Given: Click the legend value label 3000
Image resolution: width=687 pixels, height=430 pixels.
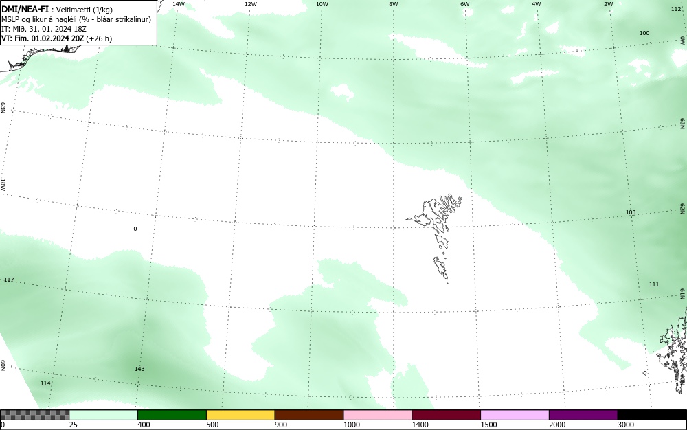Looking at the screenshot, I should click(x=626, y=425).
